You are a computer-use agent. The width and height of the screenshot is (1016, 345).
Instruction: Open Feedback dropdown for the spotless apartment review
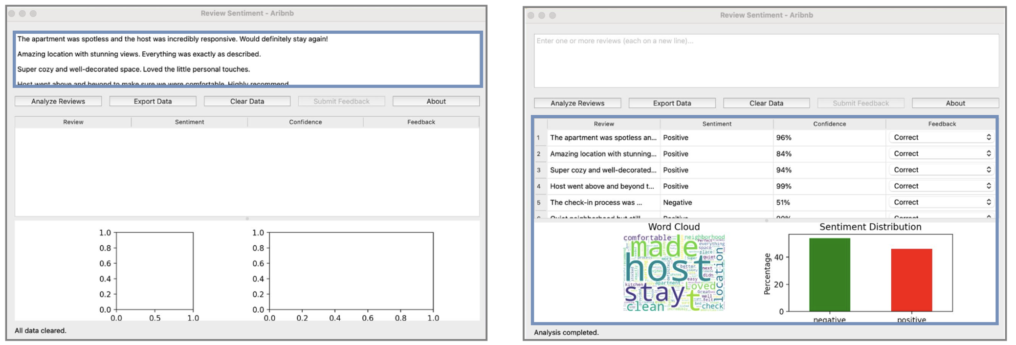coord(941,137)
